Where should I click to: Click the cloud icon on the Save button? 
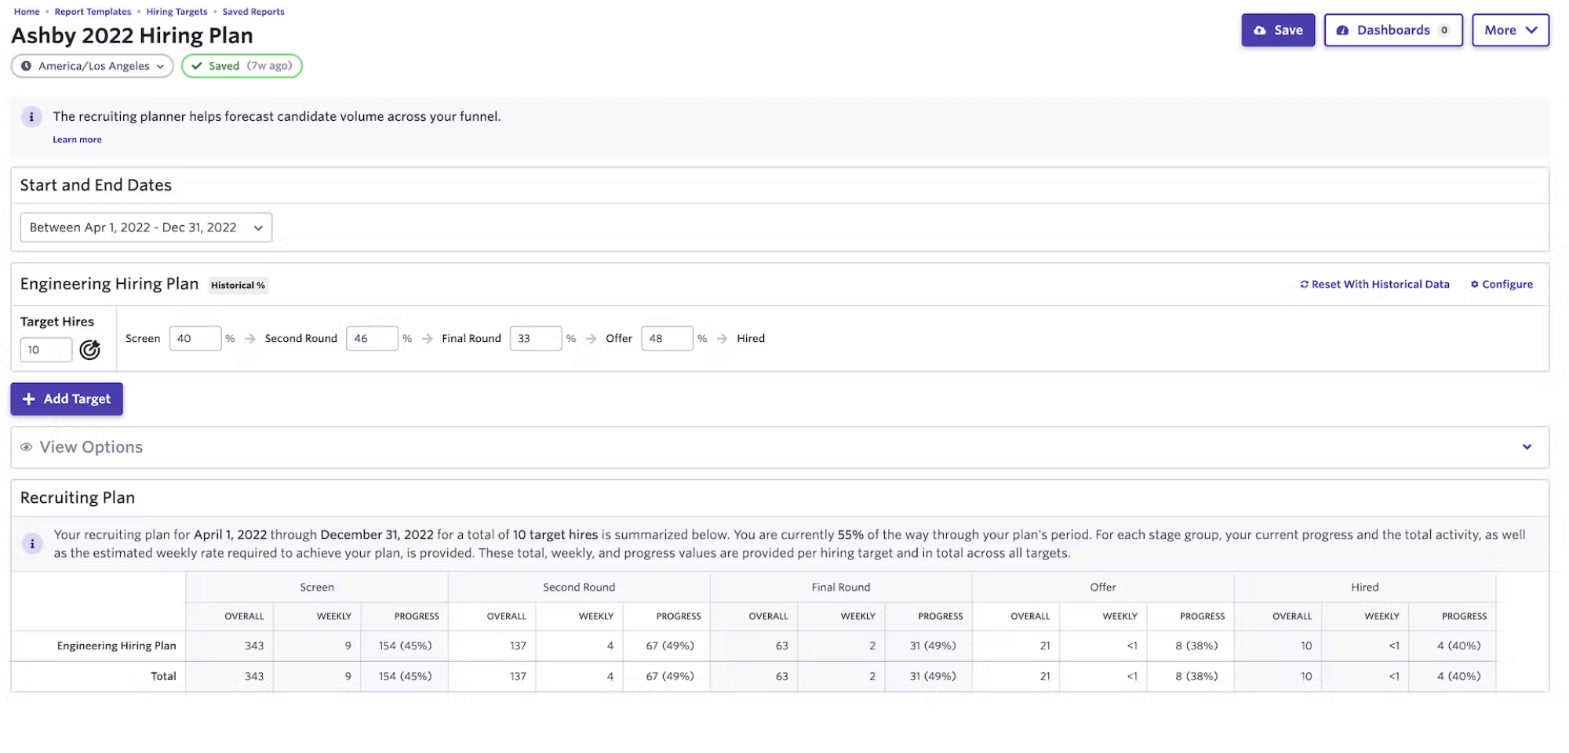click(x=1260, y=30)
